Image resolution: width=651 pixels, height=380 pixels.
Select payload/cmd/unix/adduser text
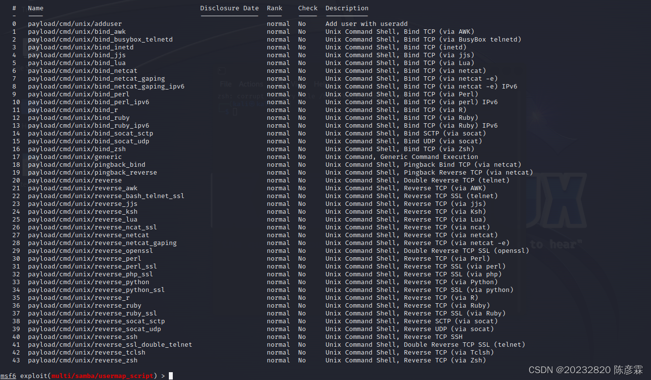click(75, 24)
